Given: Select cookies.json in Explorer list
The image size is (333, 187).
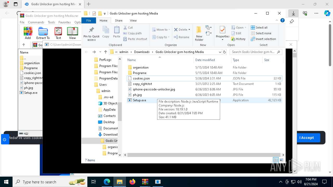Looking at the screenshot, I should [204, 78].
